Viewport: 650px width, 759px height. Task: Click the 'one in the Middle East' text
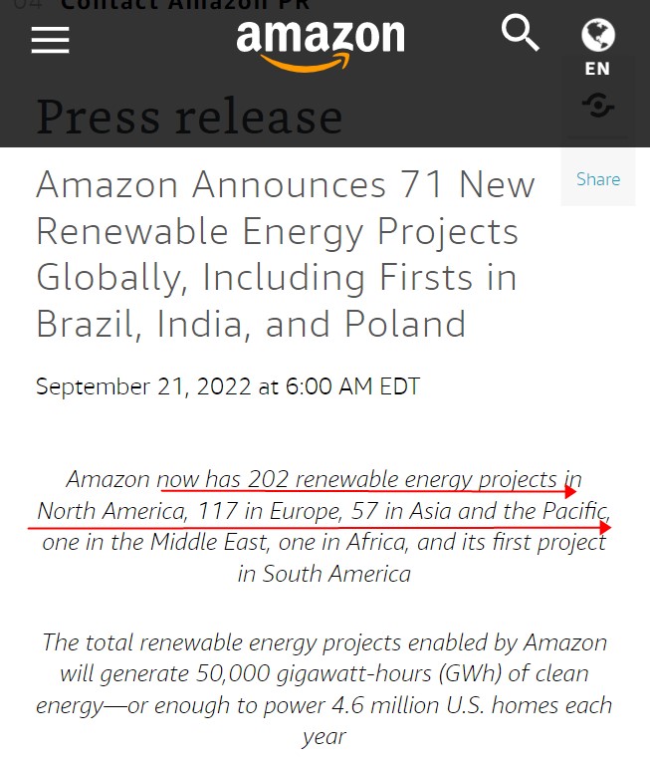(154, 542)
